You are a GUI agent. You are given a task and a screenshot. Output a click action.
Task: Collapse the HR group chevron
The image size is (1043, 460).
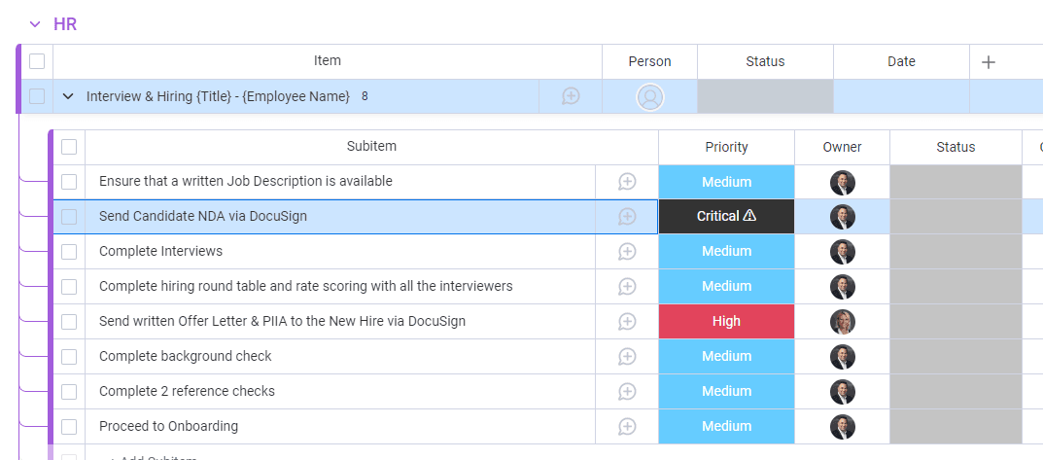click(36, 24)
